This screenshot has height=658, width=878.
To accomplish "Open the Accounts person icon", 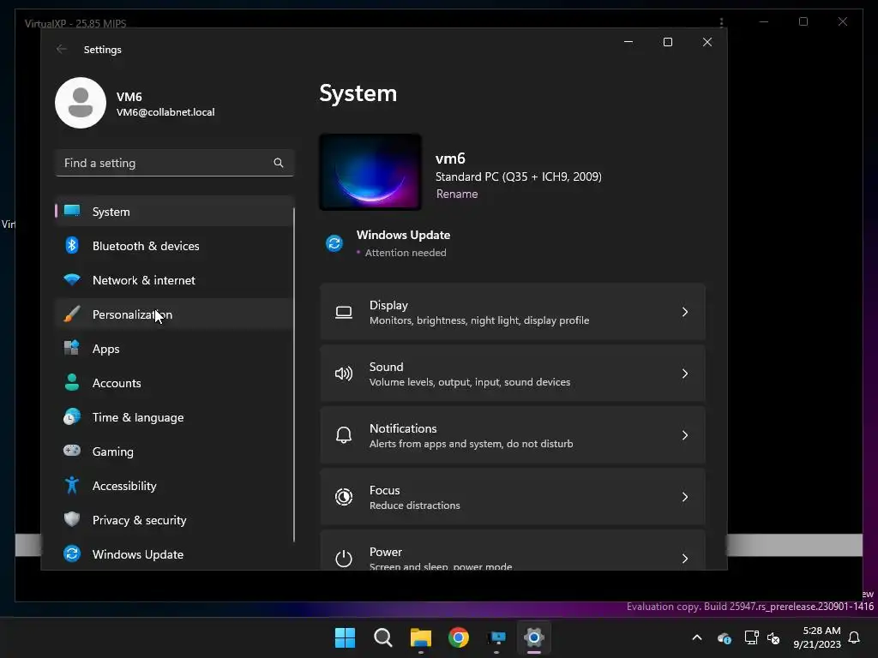I will [72, 382].
